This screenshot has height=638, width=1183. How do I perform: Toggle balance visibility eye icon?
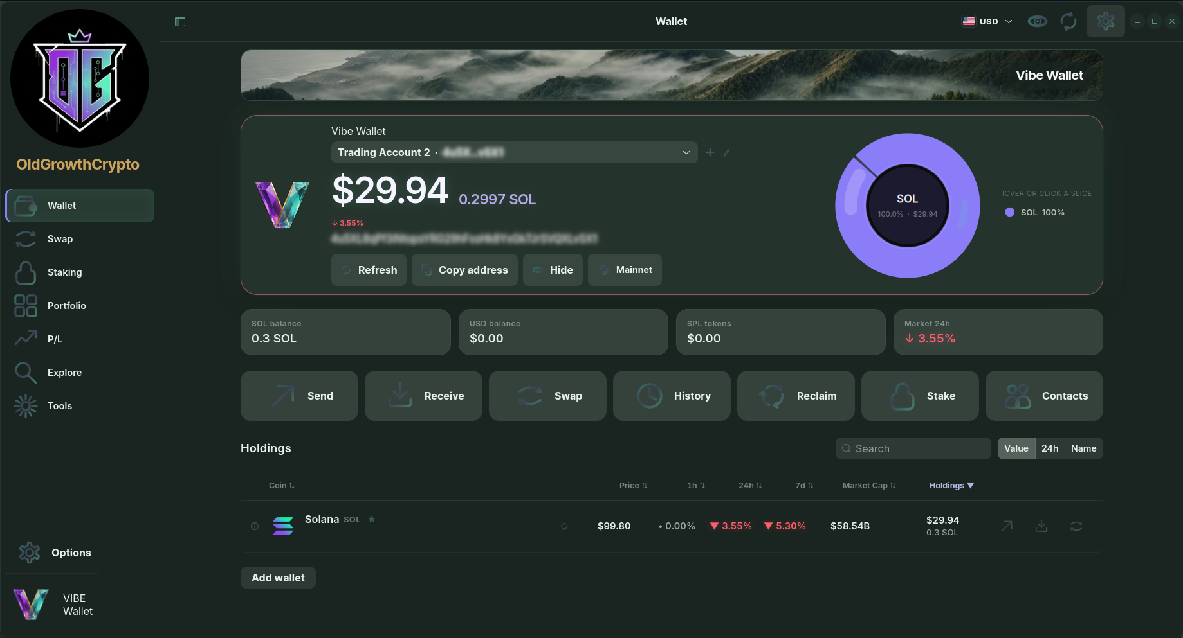(1037, 21)
